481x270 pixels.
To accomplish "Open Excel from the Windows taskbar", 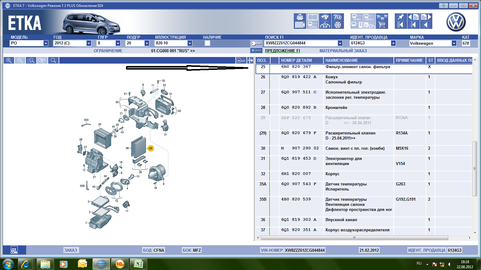I will pos(138,264).
